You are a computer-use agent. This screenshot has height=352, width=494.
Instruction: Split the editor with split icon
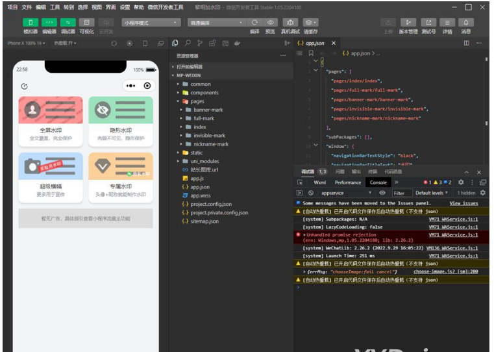click(x=466, y=43)
